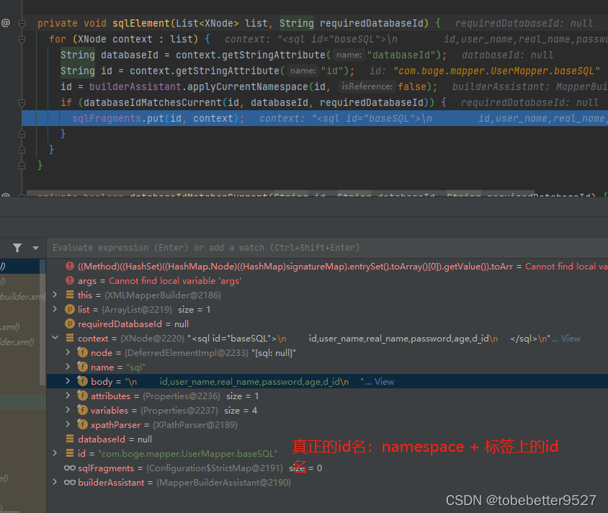Expand the 'attributes' Properties field
608x513 pixels.
pyautogui.click(x=68, y=396)
